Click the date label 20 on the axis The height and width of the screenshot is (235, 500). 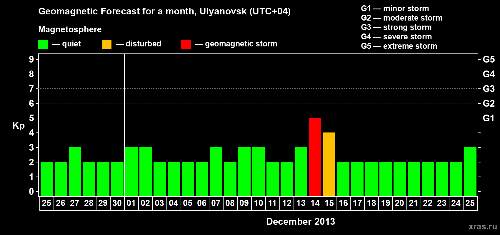point(399,203)
